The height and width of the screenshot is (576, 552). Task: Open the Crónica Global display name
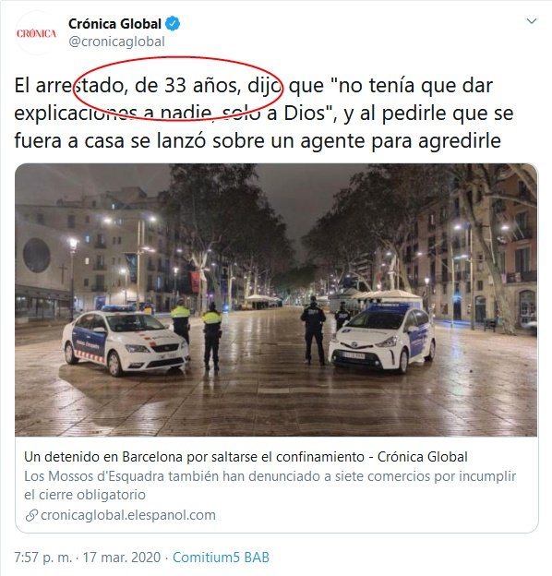114,24
